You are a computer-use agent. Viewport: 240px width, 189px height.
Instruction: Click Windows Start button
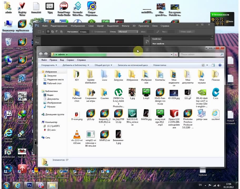click(6, 185)
